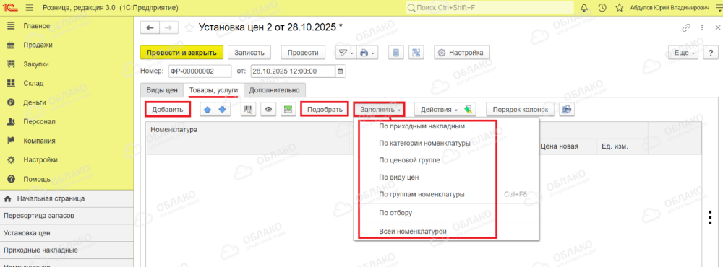Open Пересортица запасов panel item
Image resolution: width=723 pixels, height=267 pixels.
coord(67,216)
